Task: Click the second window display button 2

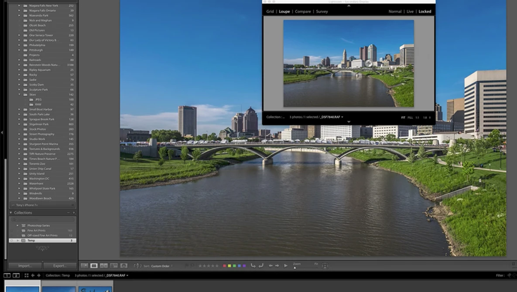Action: coord(16,275)
